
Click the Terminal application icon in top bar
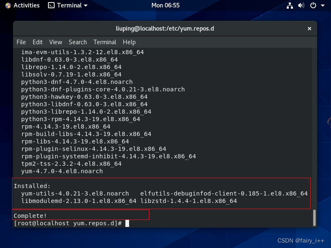[x=50, y=5]
